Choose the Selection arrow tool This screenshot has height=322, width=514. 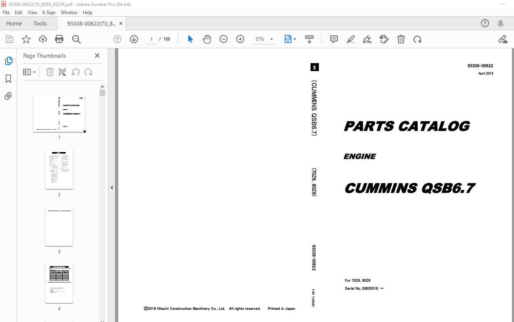(191, 39)
